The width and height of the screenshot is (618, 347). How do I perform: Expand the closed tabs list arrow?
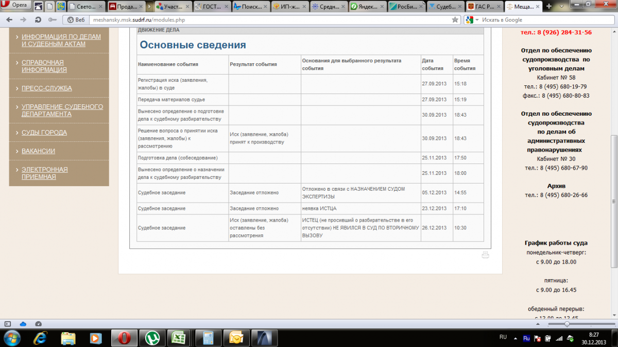click(561, 6)
